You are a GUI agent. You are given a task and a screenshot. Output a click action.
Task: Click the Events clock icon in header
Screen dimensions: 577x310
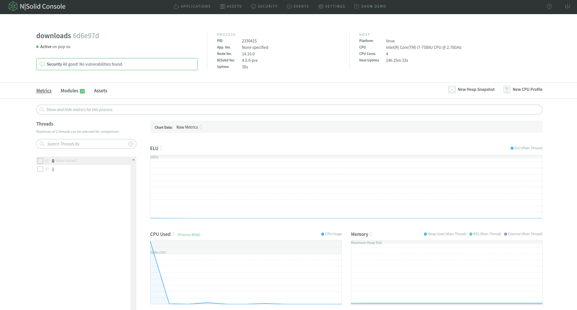289,6
